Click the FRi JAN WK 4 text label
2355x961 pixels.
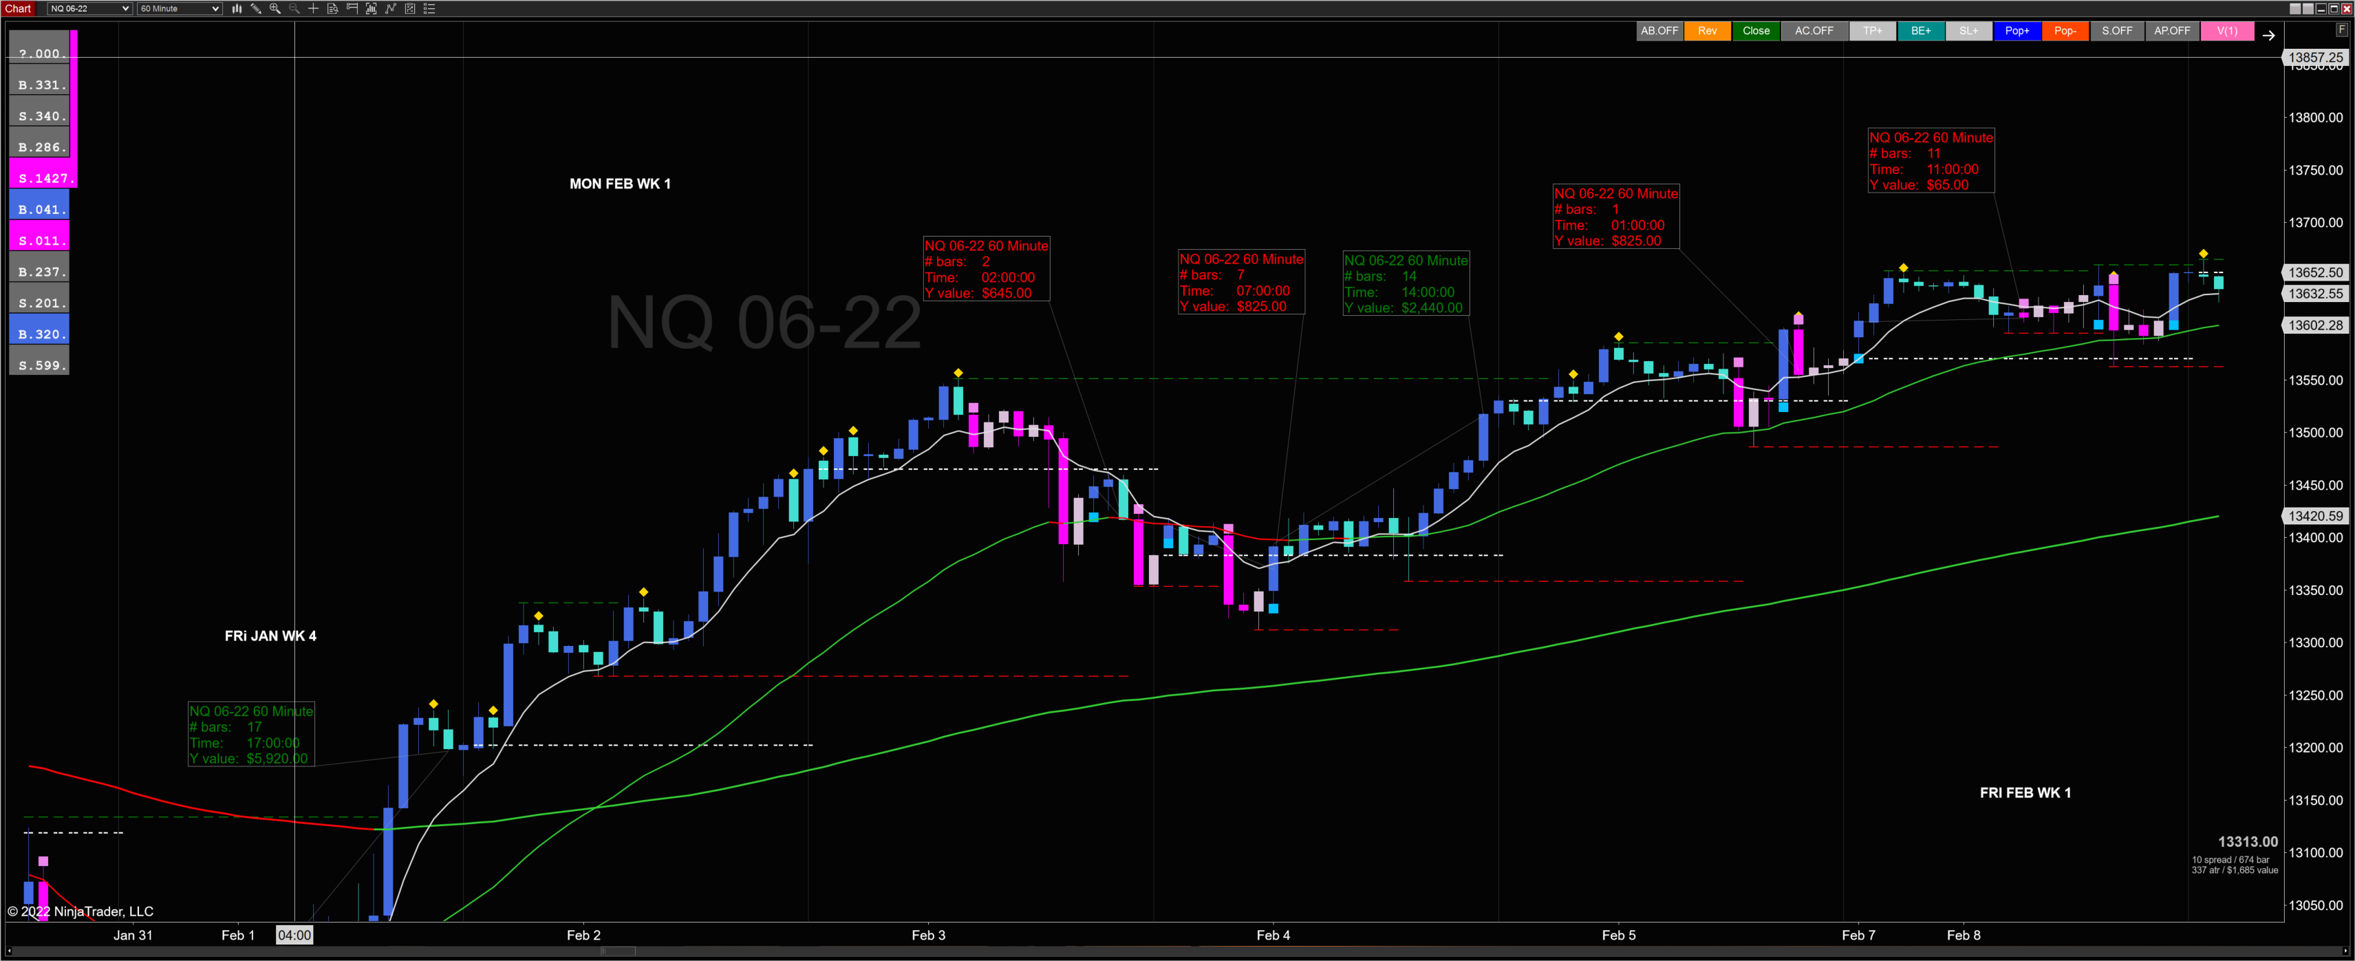[270, 636]
